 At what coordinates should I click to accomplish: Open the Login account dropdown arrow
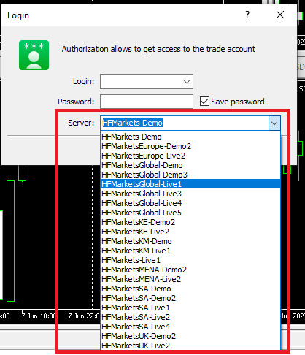click(187, 82)
